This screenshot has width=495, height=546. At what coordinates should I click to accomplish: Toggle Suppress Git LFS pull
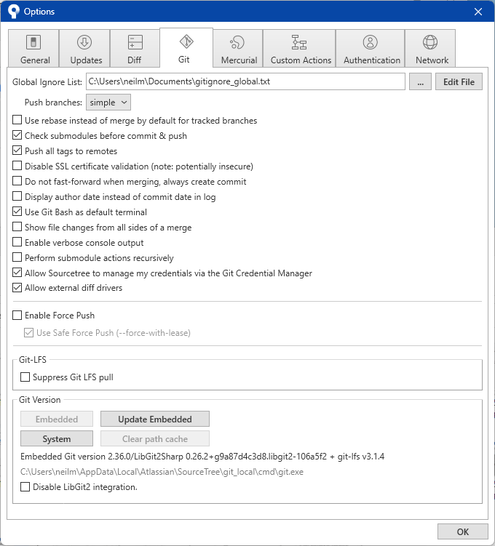click(26, 377)
